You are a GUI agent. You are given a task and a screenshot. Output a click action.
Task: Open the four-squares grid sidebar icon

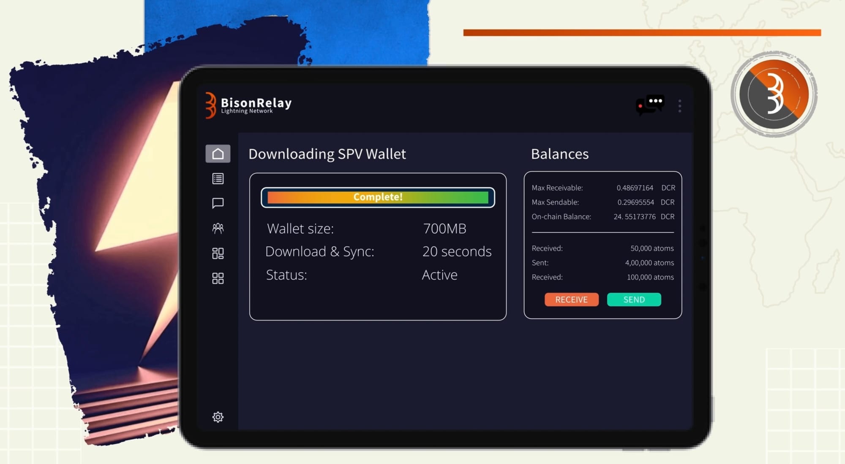point(218,278)
